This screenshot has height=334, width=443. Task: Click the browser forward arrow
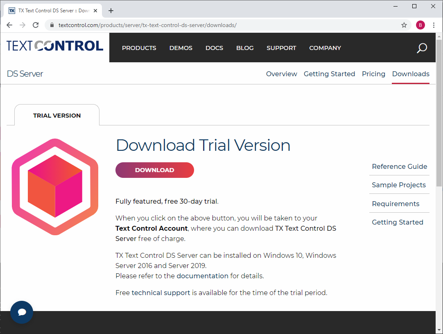(x=23, y=25)
